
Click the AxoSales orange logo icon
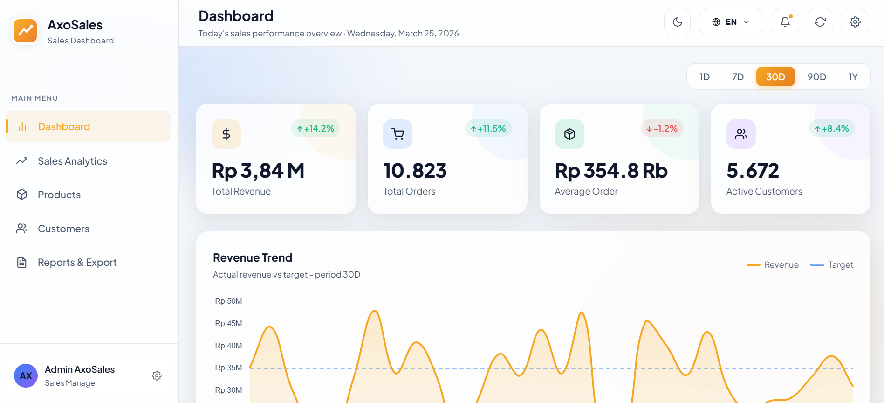pos(25,31)
